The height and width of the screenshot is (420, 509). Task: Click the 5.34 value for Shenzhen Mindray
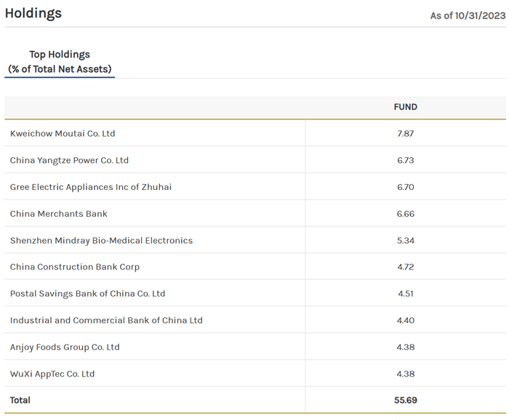[x=405, y=240]
